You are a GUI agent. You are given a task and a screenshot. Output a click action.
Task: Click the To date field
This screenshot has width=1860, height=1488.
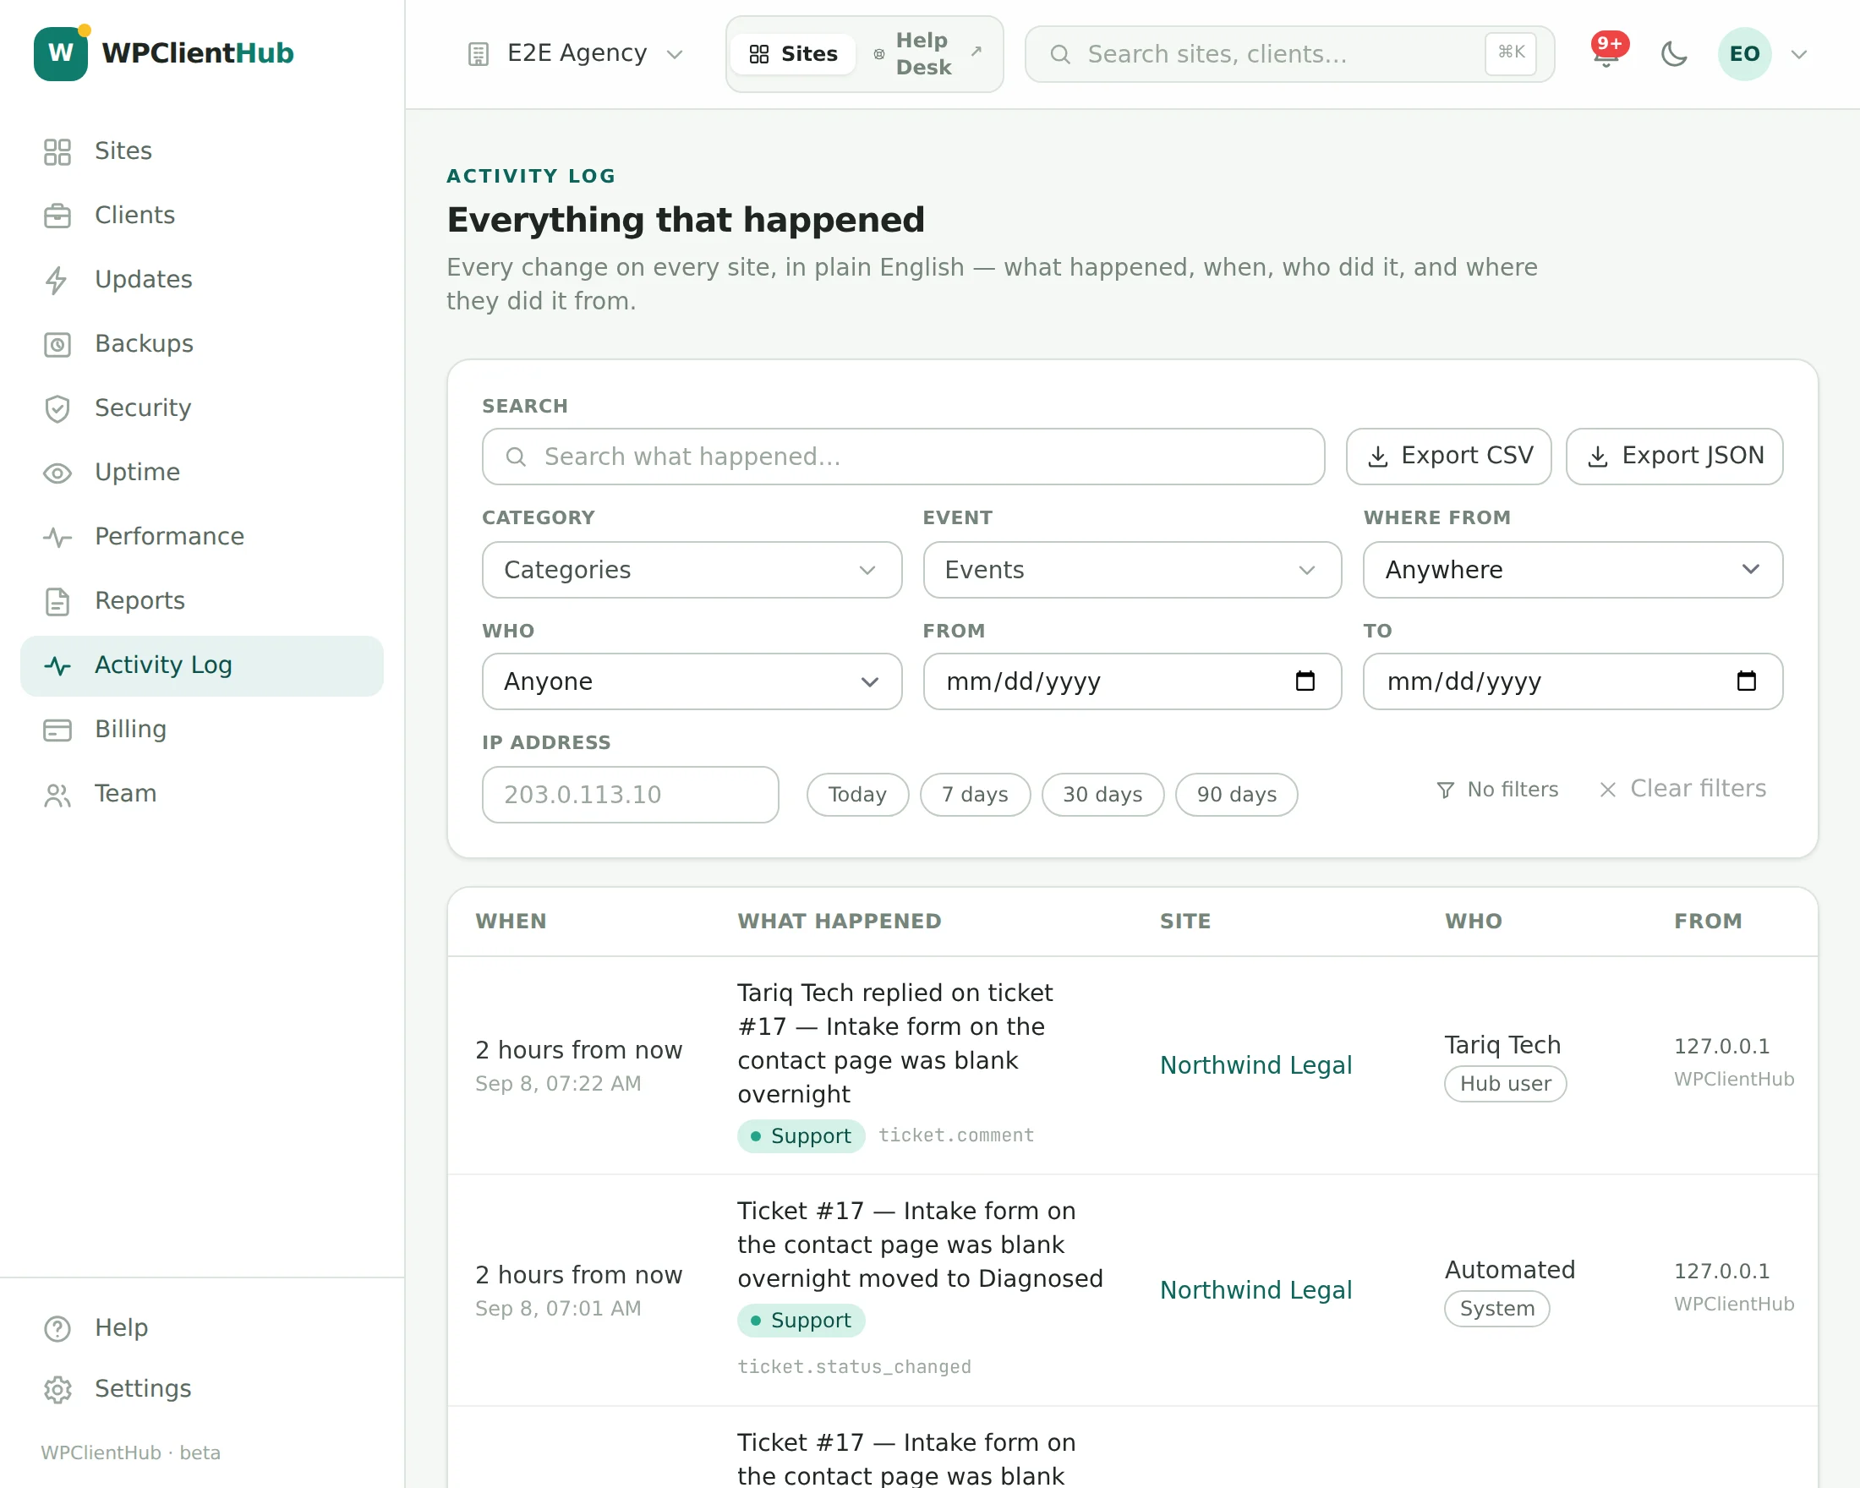pos(1573,681)
